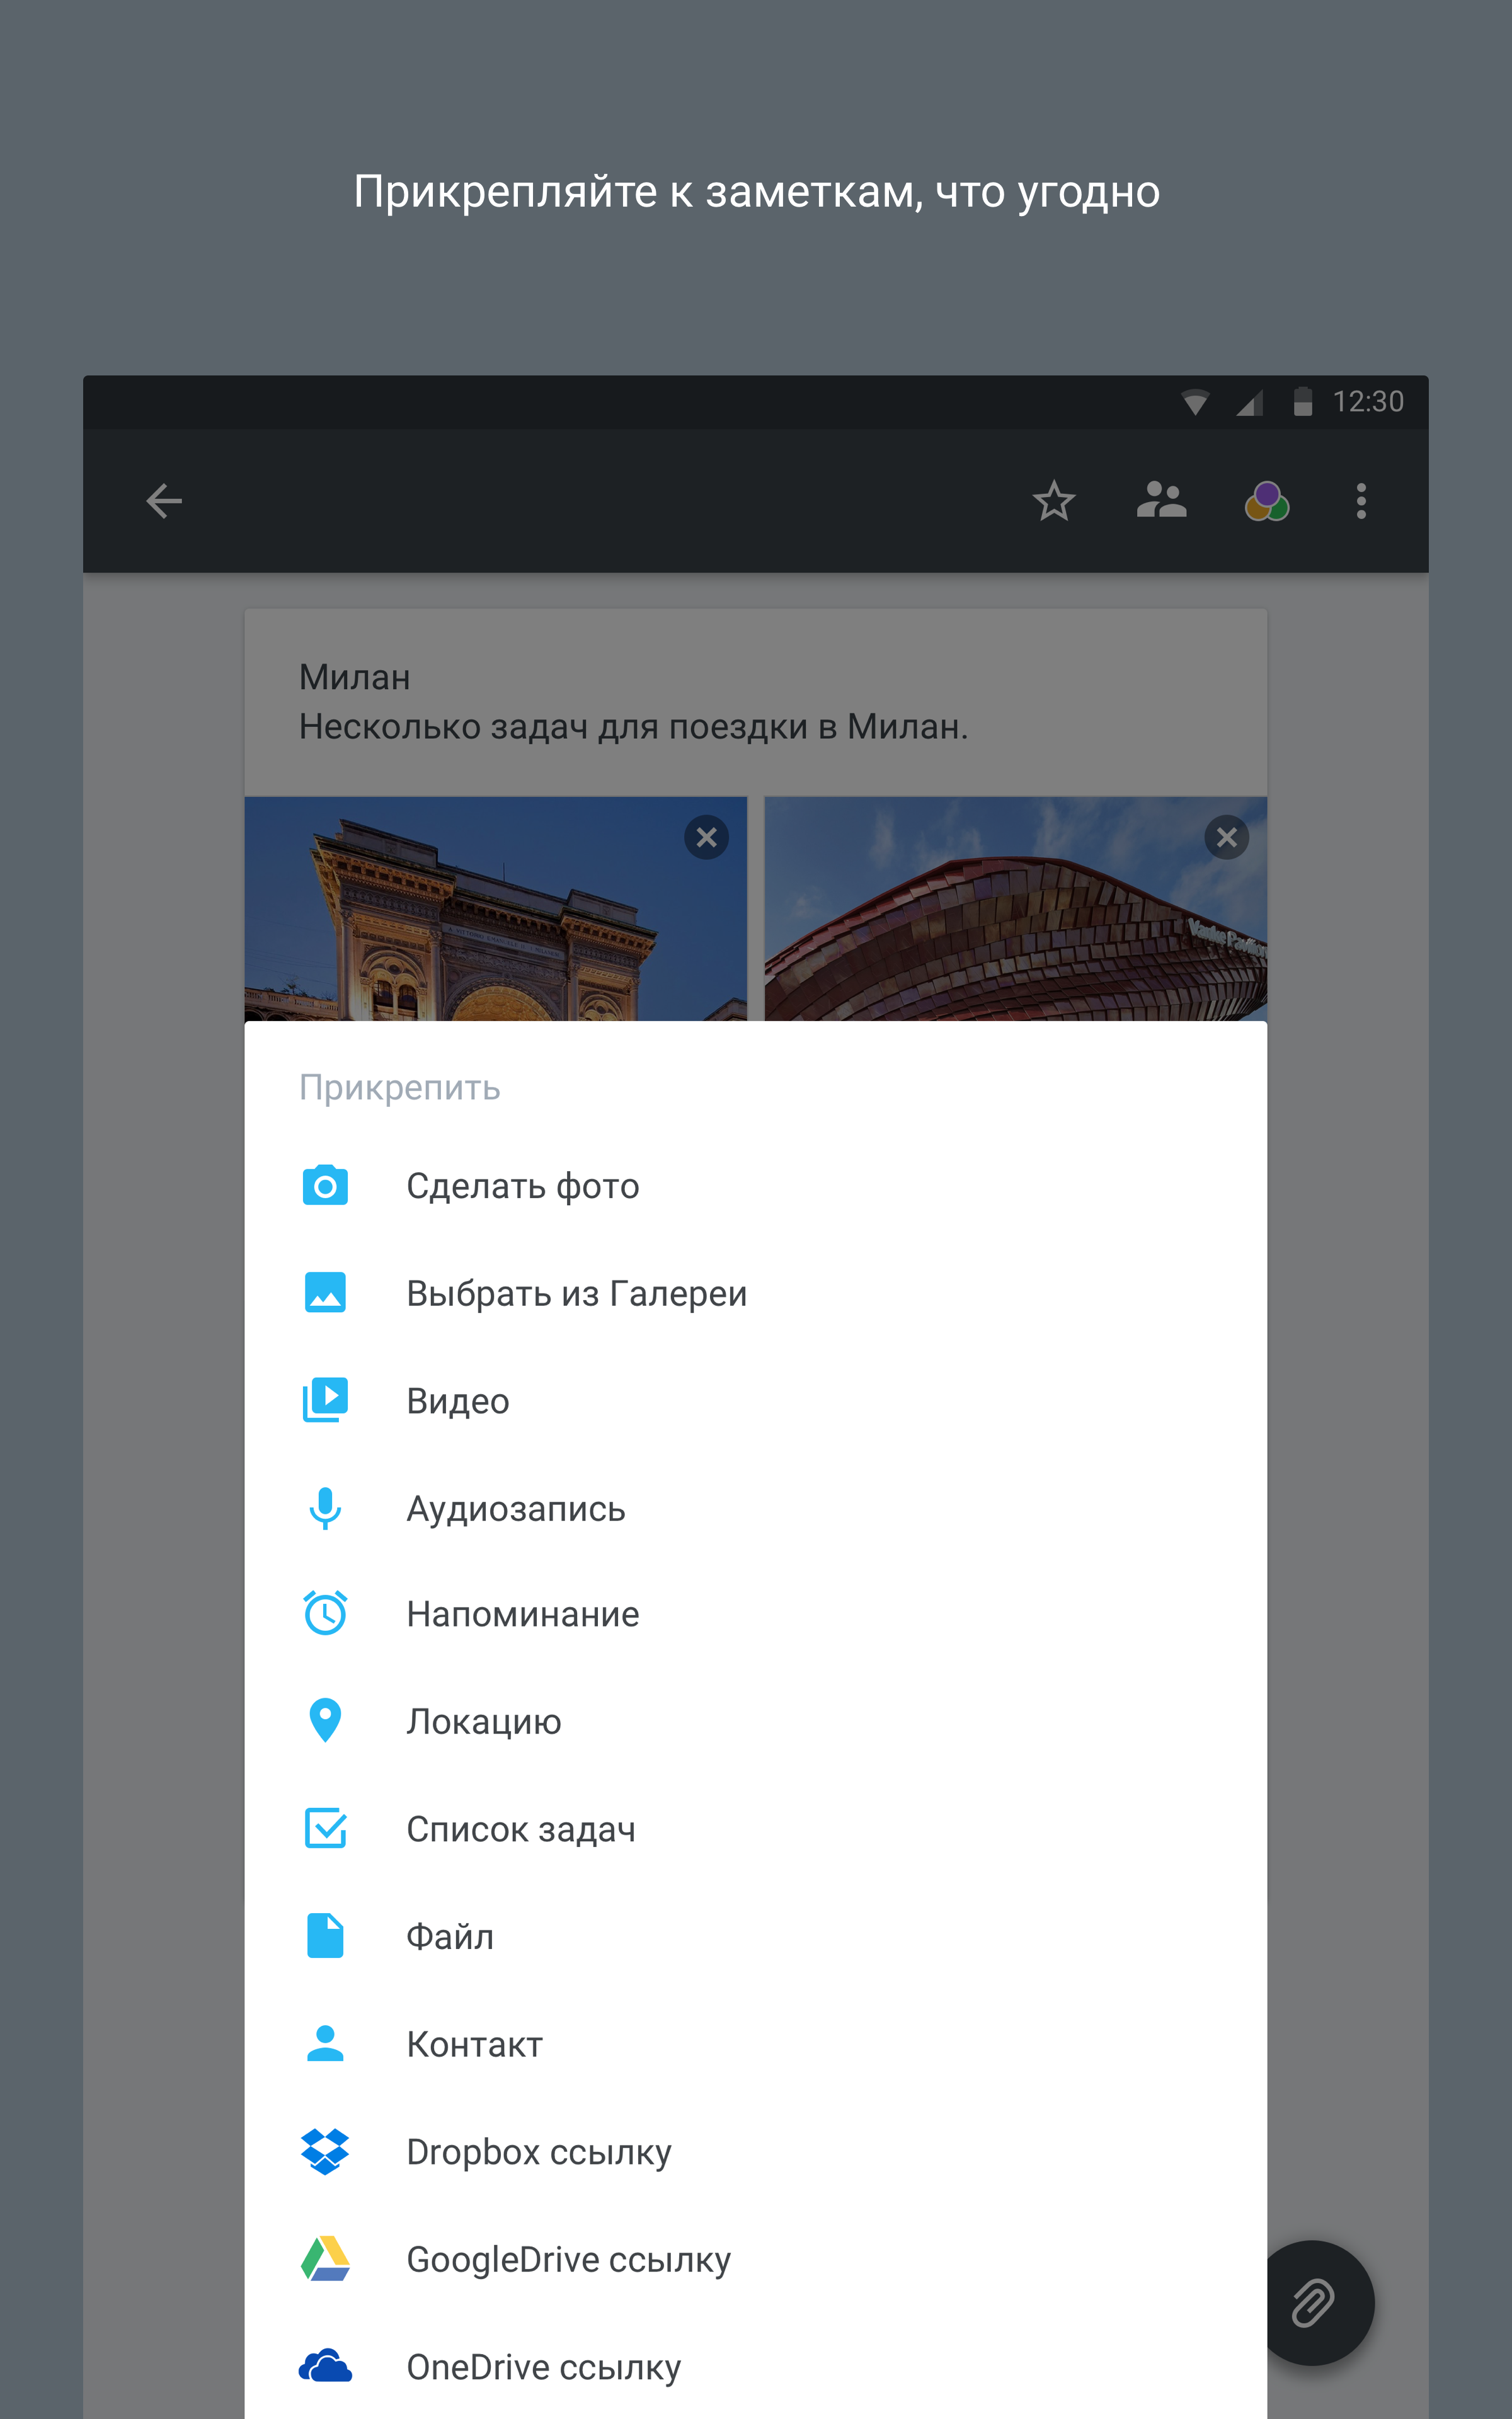Tap the note text about Milan trip
The height and width of the screenshot is (2419, 1512).
pyautogui.click(x=633, y=727)
